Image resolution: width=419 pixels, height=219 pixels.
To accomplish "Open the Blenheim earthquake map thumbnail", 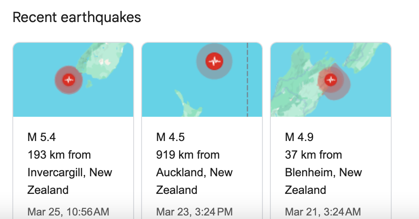I will (331, 80).
